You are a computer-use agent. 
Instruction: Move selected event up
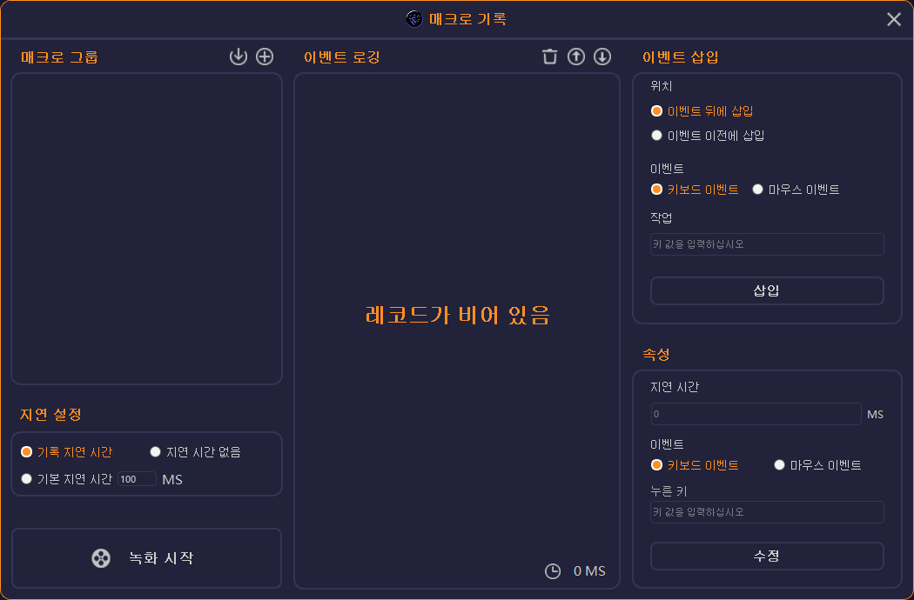click(x=576, y=57)
